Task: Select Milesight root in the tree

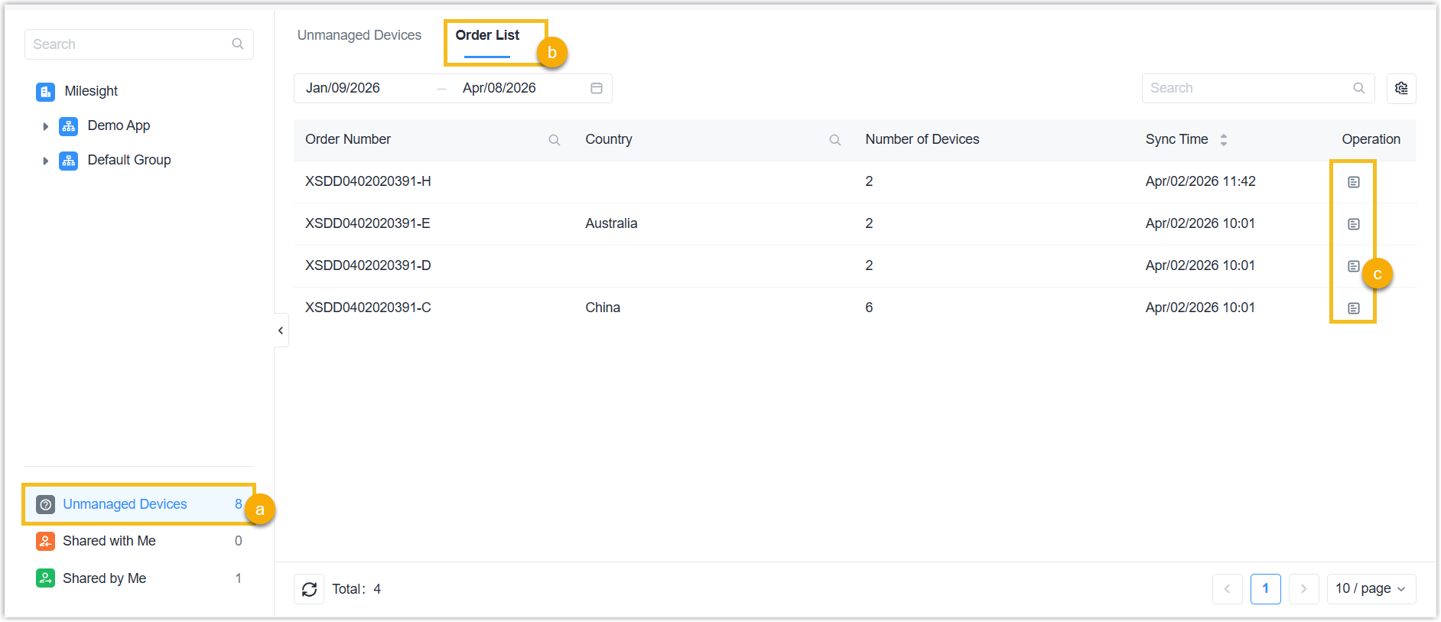Action: tap(90, 91)
